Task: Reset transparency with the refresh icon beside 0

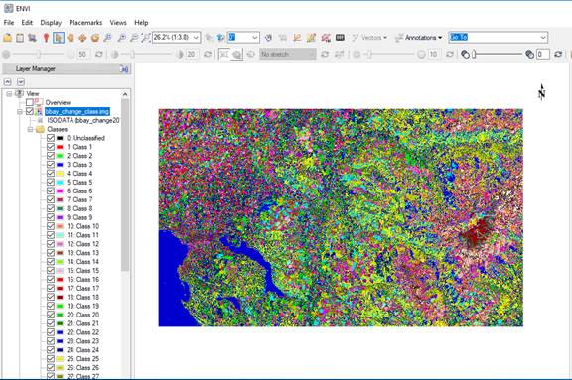Action: point(558,54)
